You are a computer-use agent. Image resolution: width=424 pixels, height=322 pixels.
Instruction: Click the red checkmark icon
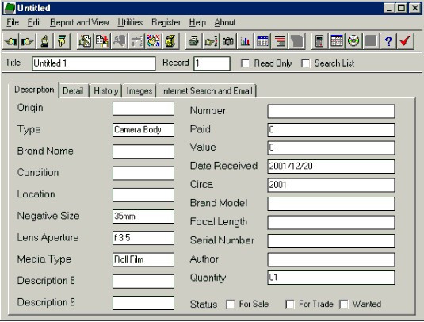pyautogui.click(x=405, y=41)
